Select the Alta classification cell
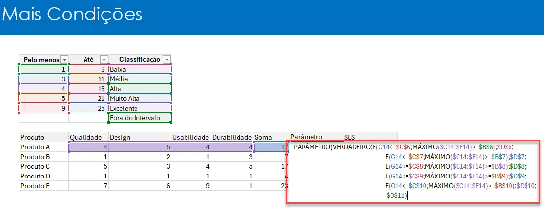This screenshot has width=544, height=210. click(140, 89)
